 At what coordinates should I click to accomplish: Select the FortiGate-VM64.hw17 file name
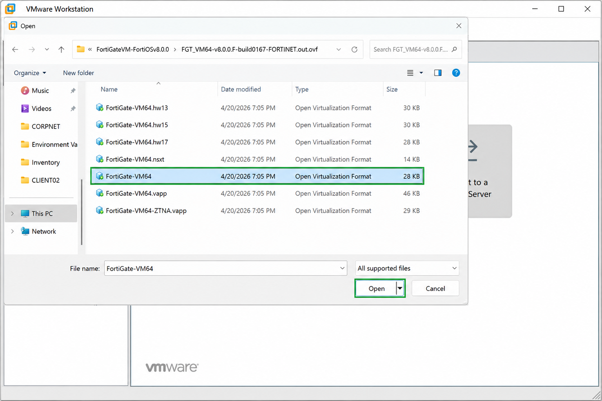pos(137,142)
